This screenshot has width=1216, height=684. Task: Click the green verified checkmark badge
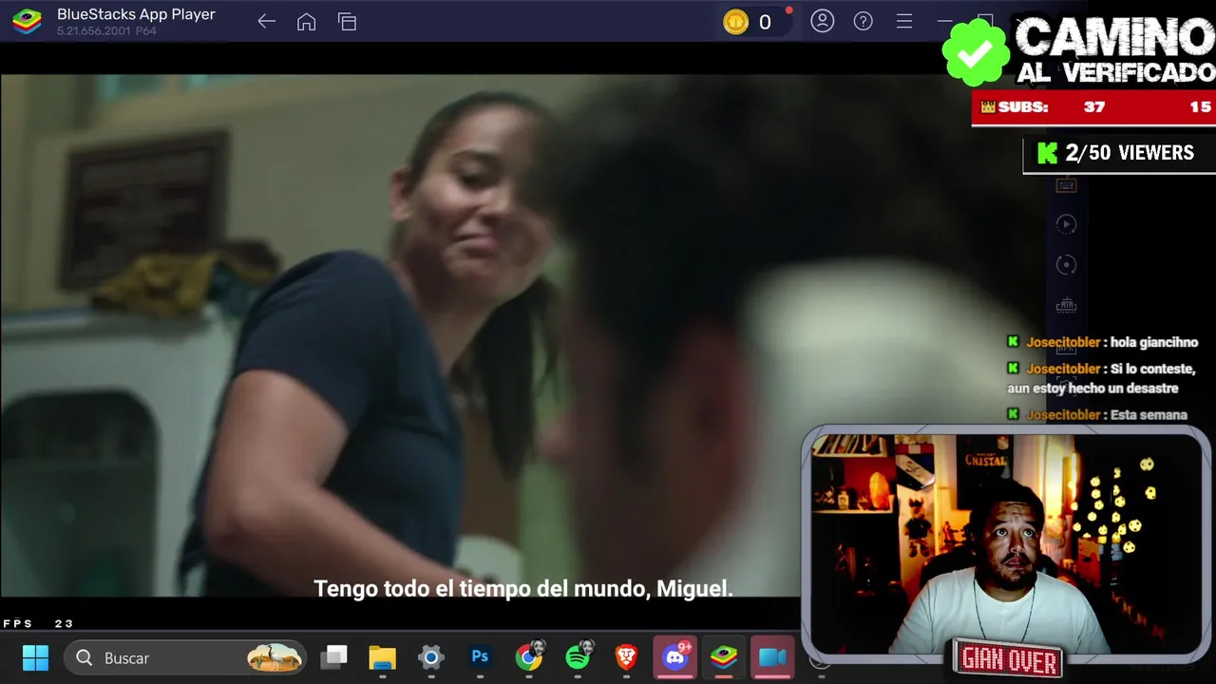(976, 52)
